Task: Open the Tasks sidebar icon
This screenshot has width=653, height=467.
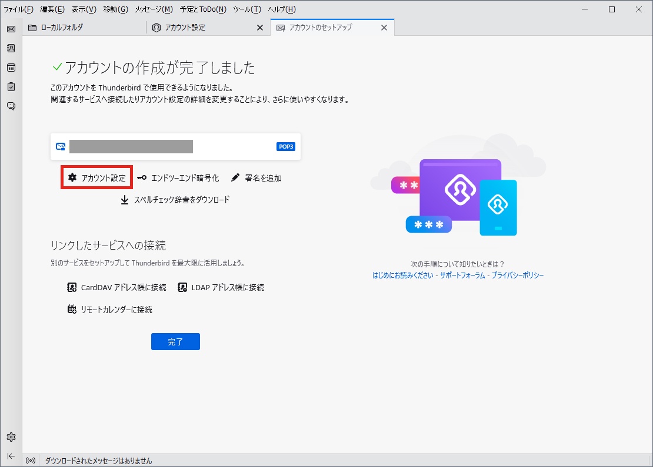Action: pos(11,86)
